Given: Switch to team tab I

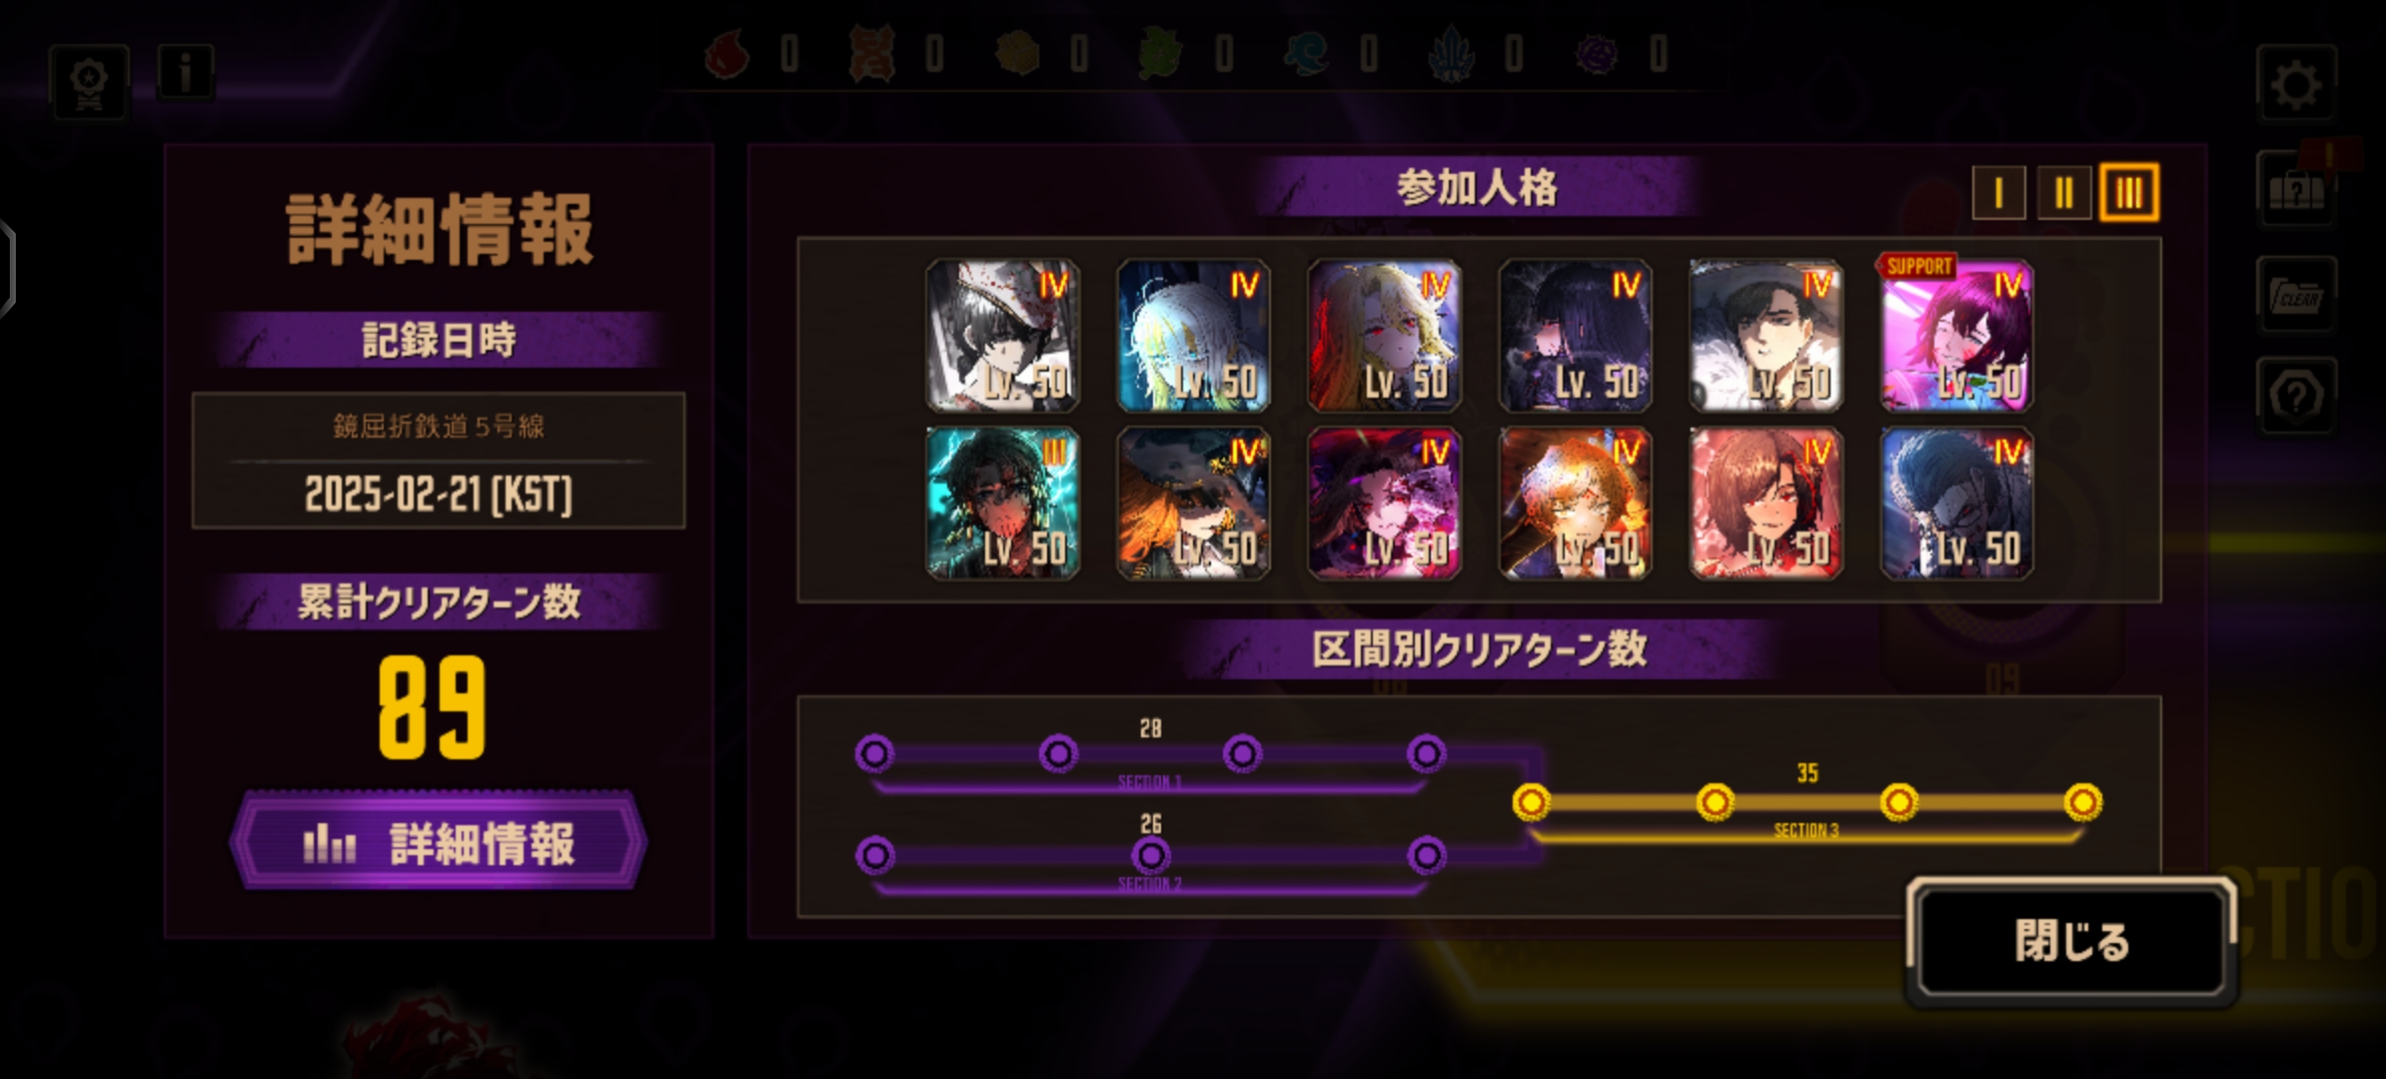Looking at the screenshot, I should click(x=1998, y=192).
